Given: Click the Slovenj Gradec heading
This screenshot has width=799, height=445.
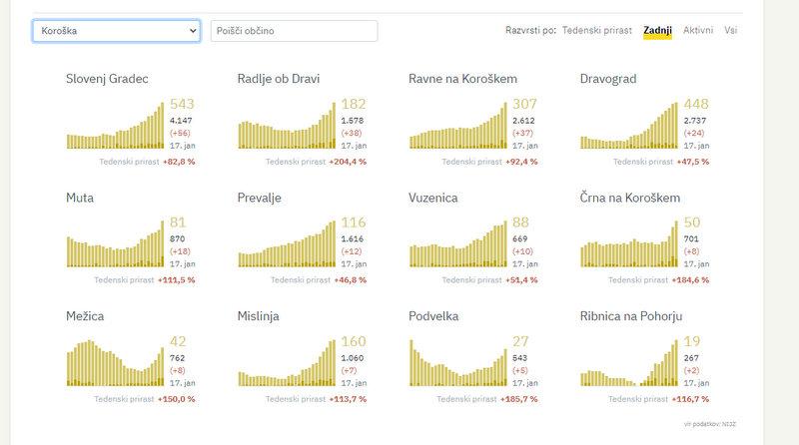Looking at the screenshot, I should [107, 79].
